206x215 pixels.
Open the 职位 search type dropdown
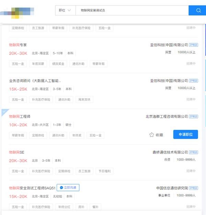65,10
